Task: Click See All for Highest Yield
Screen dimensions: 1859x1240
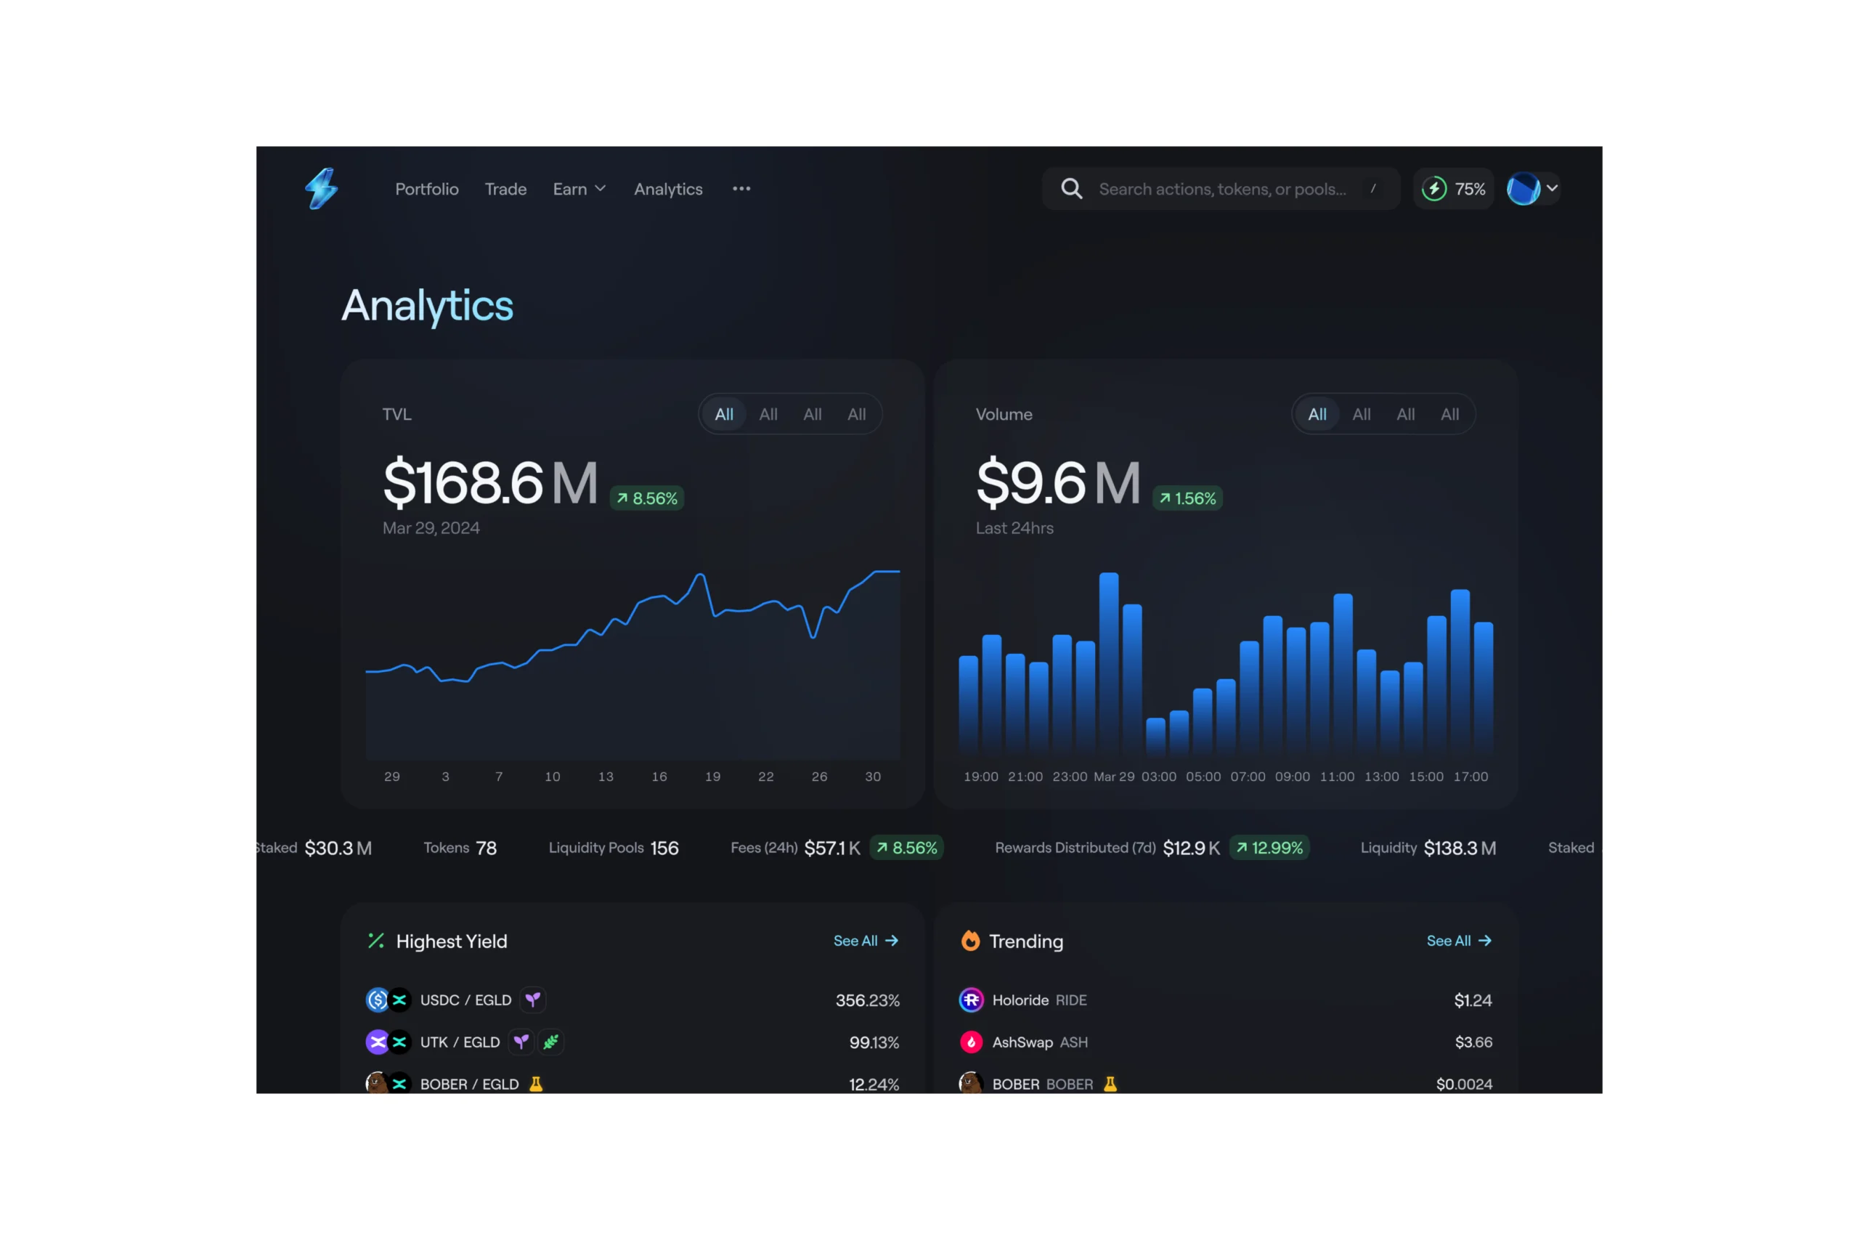Action: (x=865, y=941)
